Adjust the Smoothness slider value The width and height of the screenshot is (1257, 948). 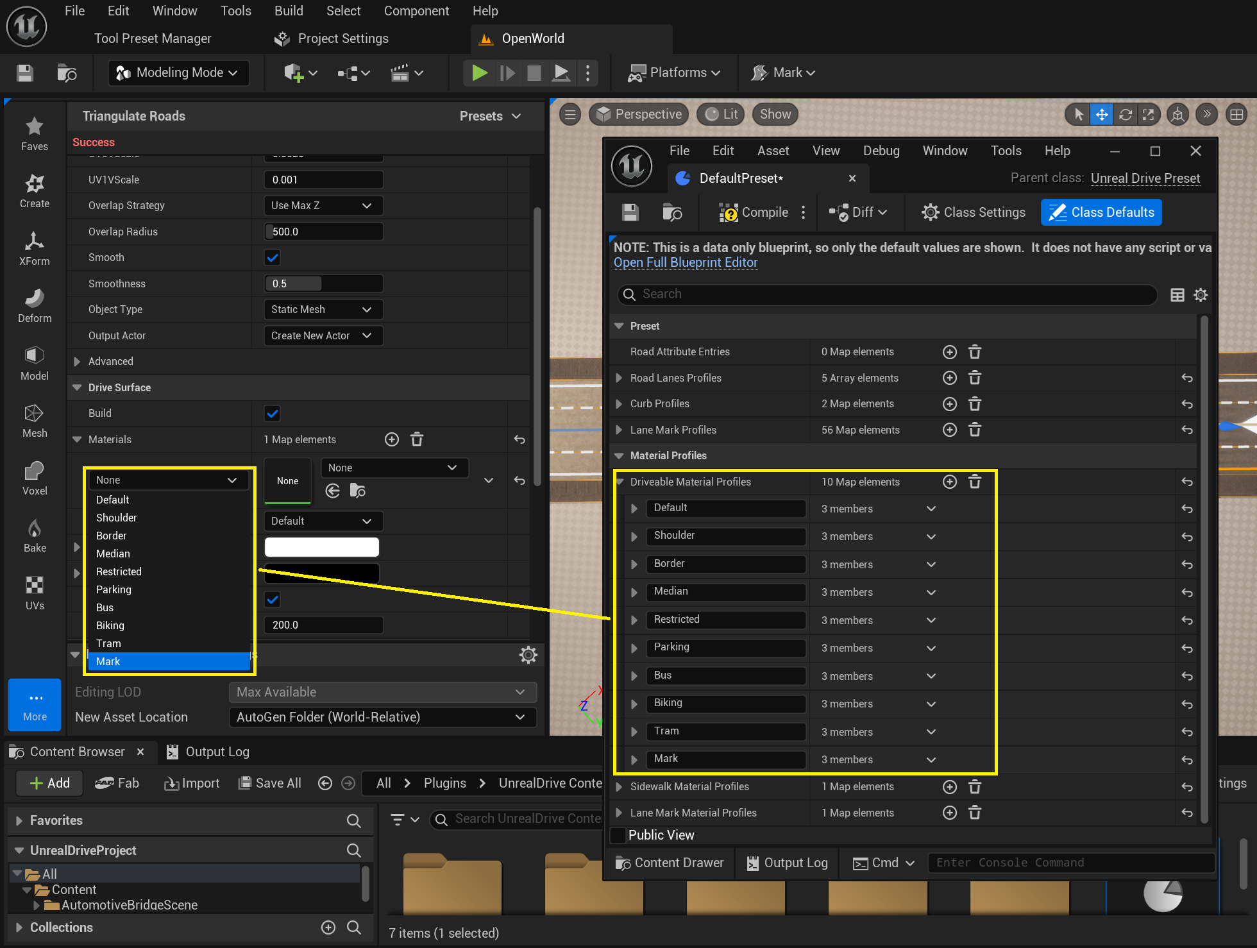pyautogui.click(x=323, y=284)
